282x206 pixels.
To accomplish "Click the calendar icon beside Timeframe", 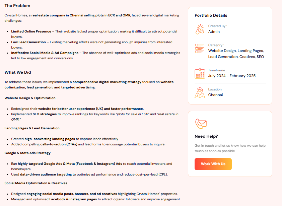I will [200, 73].
